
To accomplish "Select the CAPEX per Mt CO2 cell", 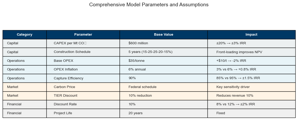I will pos(70,43).
